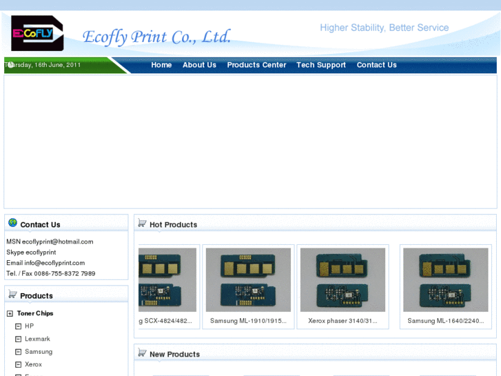Open the Xerox category link

pos(33,364)
